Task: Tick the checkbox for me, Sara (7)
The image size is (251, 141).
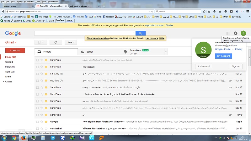Action: 37,81
